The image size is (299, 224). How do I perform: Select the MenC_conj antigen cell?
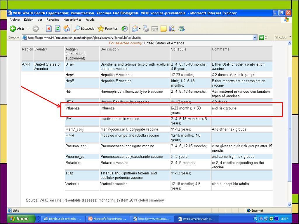tap(82, 129)
